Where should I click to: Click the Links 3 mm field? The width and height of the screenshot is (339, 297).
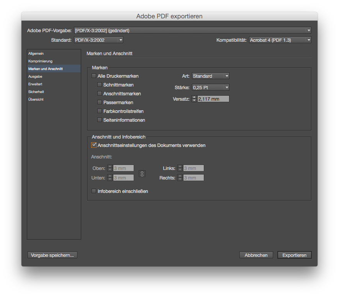pyautogui.click(x=193, y=168)
